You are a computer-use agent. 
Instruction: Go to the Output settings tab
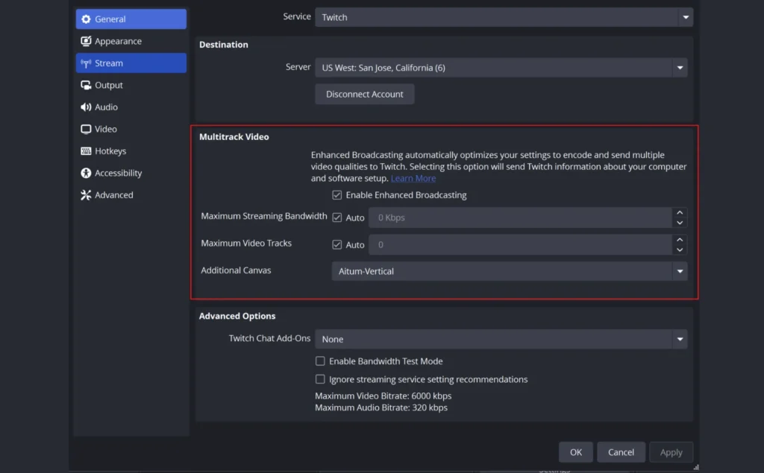[131, 85]
